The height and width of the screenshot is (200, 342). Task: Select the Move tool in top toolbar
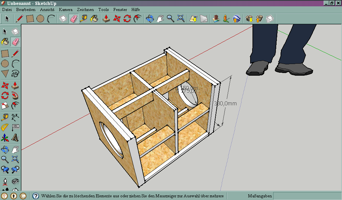tap(117, 19)
